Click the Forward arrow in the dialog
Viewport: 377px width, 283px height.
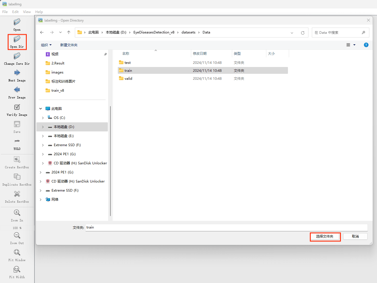point(52,32)
